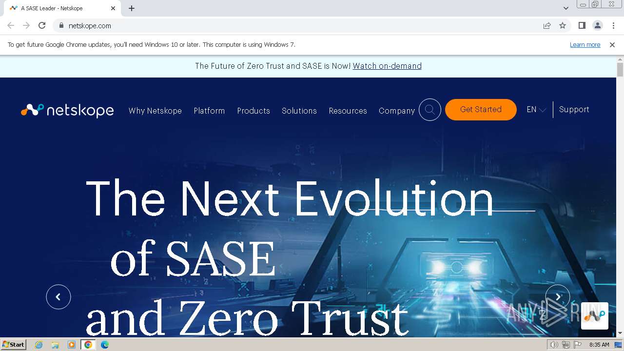
Task: Dismiss the Chrome update notice
Action: tap(612, 44)
